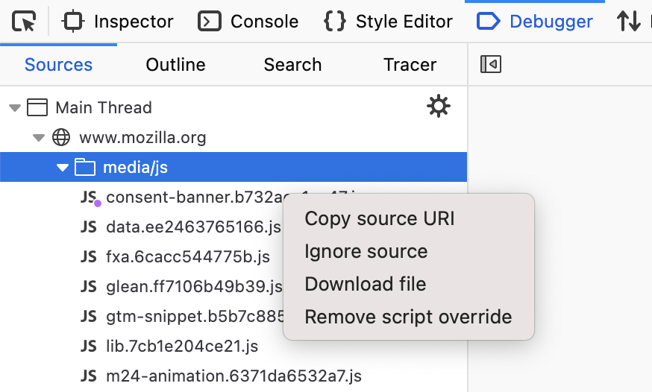The width and height of the screenshot is (652, 392).
Task: Choose Ignore source menu entry
Action: point(366,251)
